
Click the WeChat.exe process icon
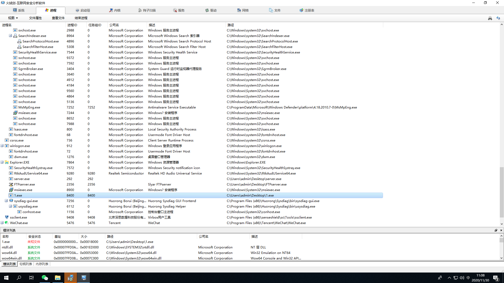[7, 223]
